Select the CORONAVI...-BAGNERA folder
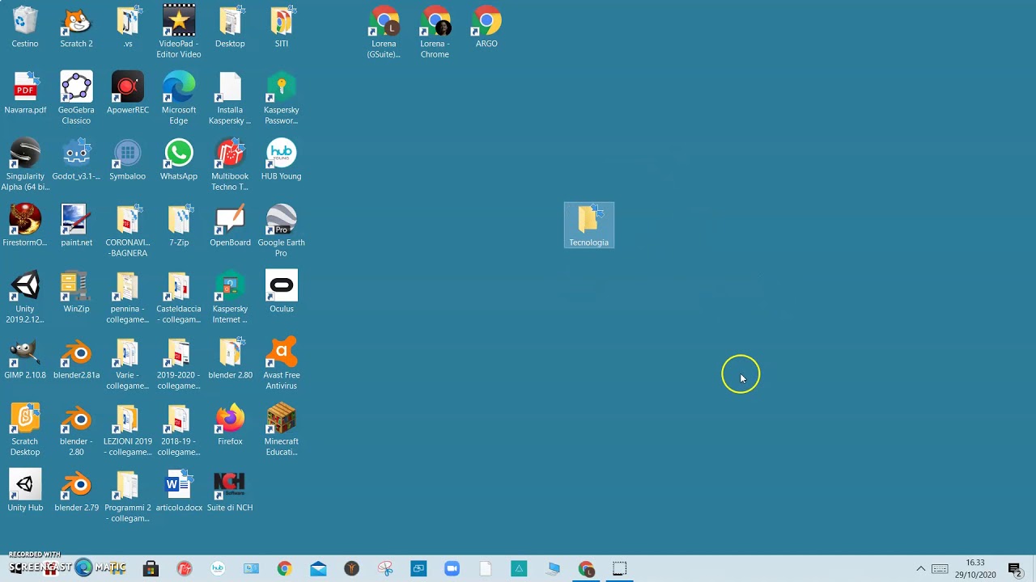Viewport: 1036px width, 582px height. pyautogui.click(x=127, y=231)
